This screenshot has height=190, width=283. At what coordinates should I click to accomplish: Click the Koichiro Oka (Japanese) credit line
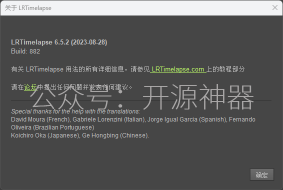pyautogui.click(x=80, y=135)
